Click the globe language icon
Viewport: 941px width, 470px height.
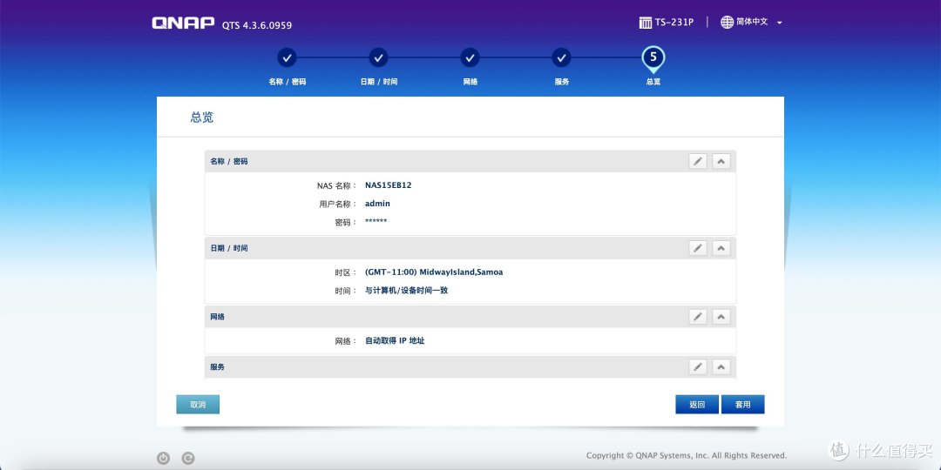click(x=727, y=22)
